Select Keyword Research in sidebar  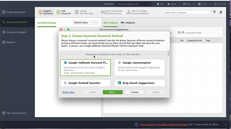click(x=15, y=22)
